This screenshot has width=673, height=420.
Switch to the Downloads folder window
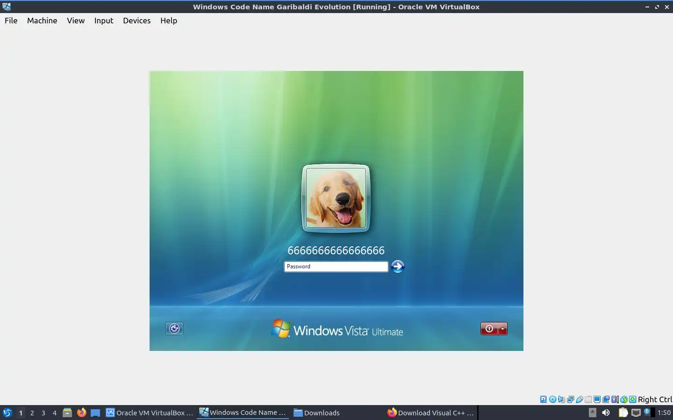[x=336, y=413]
